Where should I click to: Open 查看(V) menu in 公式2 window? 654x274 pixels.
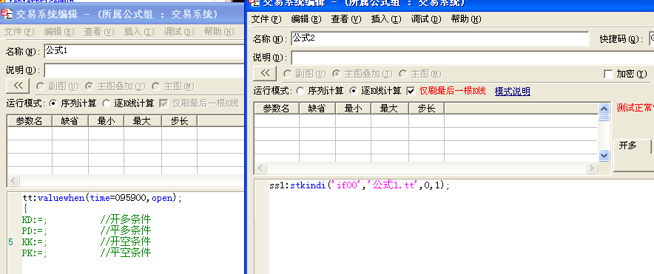[346, 19]
